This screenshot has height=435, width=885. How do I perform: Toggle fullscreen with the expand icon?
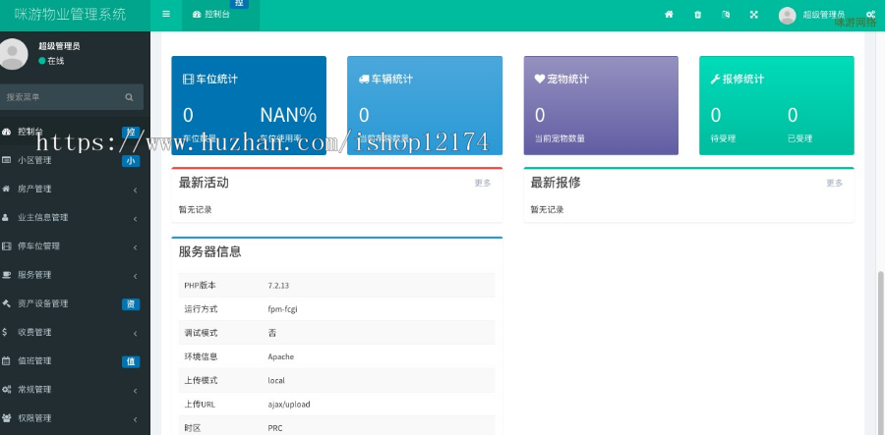click(753, 15)
